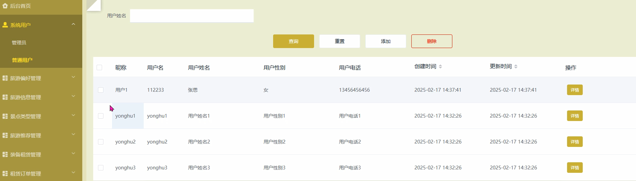Open 详情 for user 张思
636x181 pixels.
pos(575,90)
